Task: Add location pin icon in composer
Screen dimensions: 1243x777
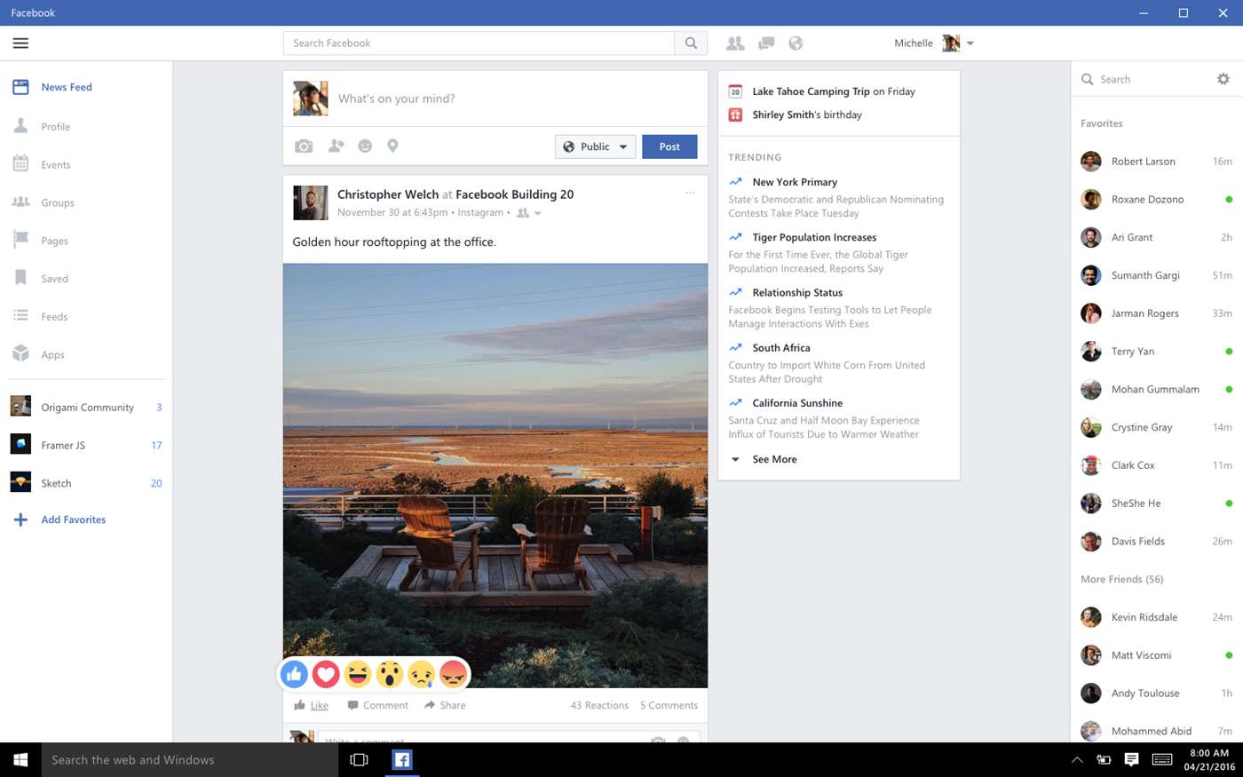Action: point(392,146)
